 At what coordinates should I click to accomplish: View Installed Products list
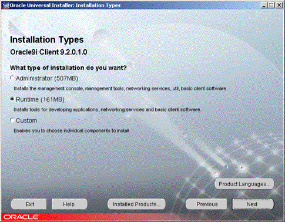click(x=136, y=204)
